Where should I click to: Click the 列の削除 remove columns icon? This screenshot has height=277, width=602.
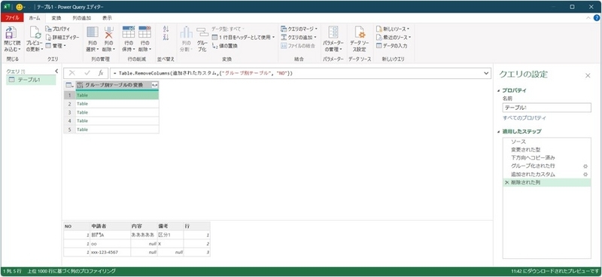point(109,32)
